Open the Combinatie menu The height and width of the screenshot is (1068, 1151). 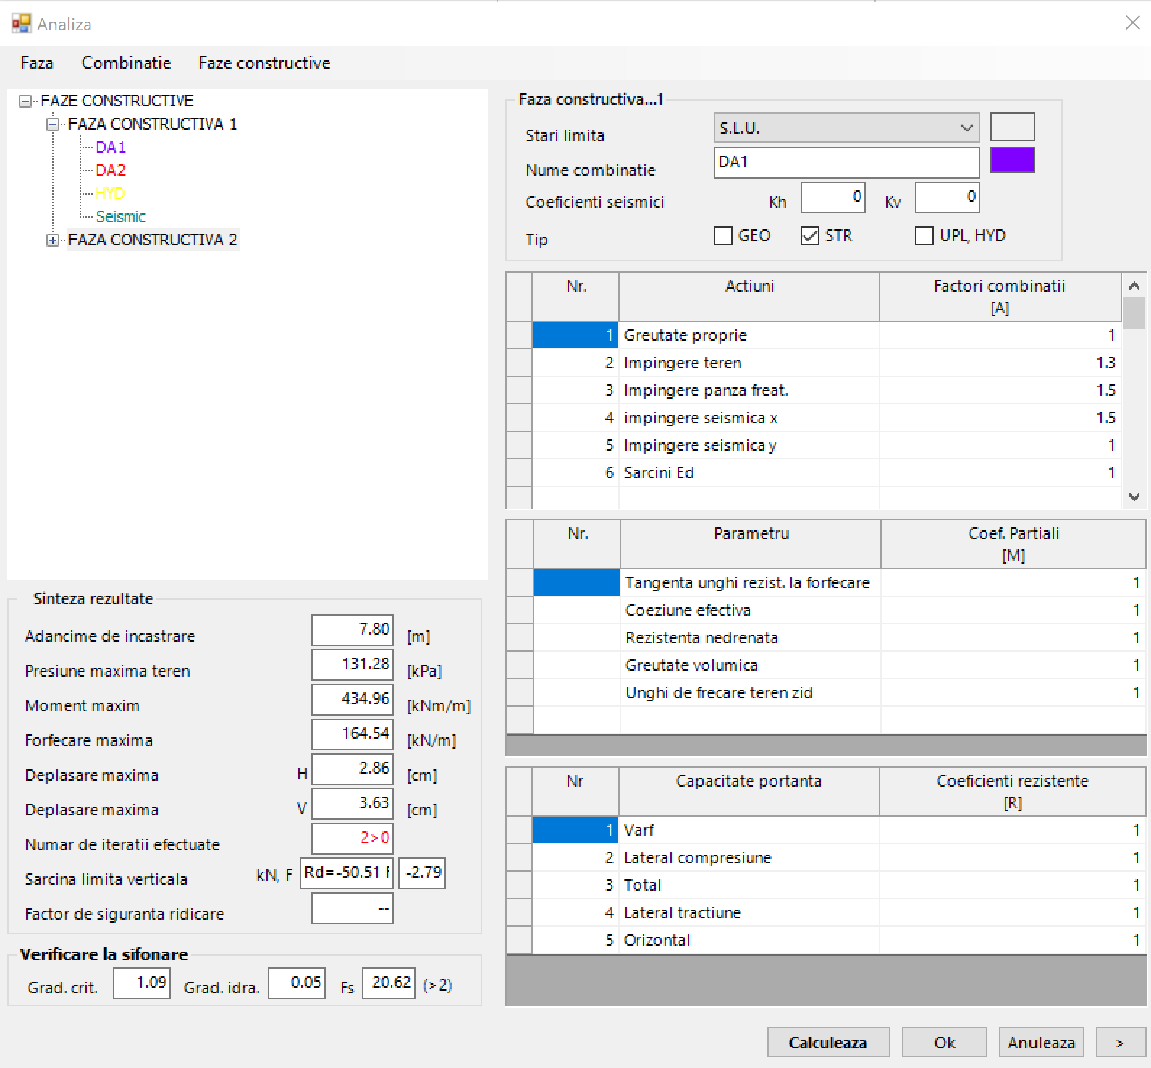click(126, 63)
